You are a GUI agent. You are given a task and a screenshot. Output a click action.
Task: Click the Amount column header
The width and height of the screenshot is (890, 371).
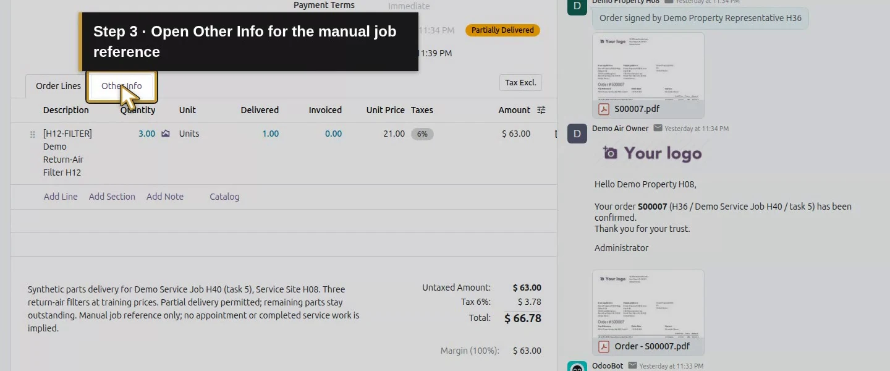[x=514, y=110]
